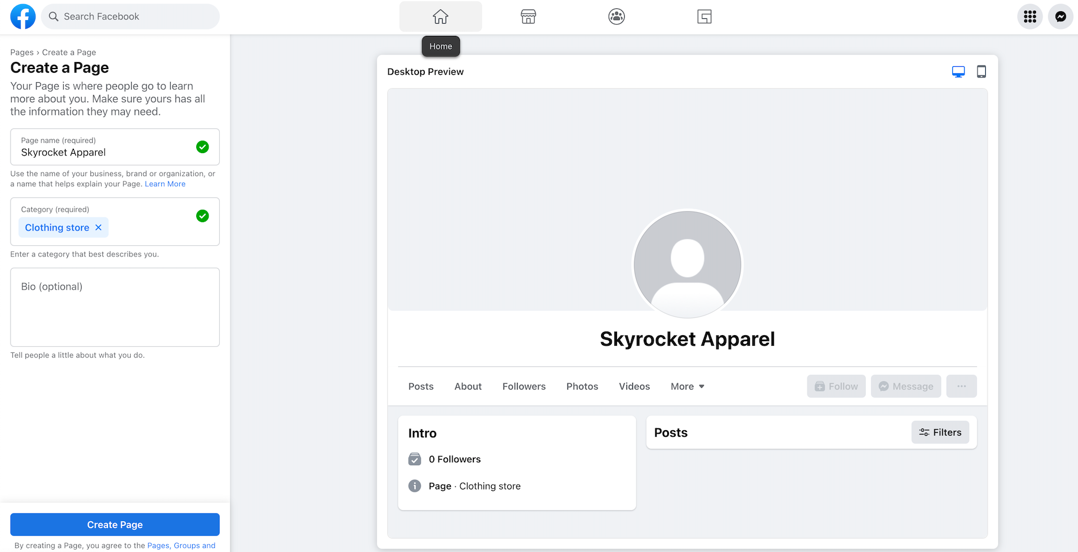This screenshot has height=552, width=1078.
Task: Select the Photos tab in preview
Action: [x=582, y=387]
